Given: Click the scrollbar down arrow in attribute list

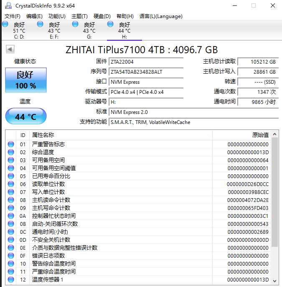Looking at the screenshot, I should [x=274, y=281].
